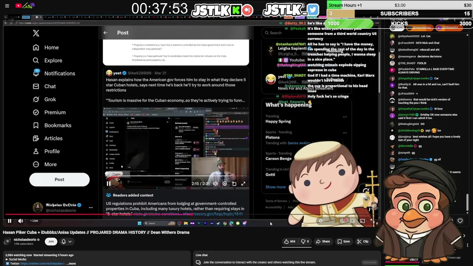The image size is (473, 266).
Task: Enter fullscreen on the YouTube player
Action: [x=372, y=221]
